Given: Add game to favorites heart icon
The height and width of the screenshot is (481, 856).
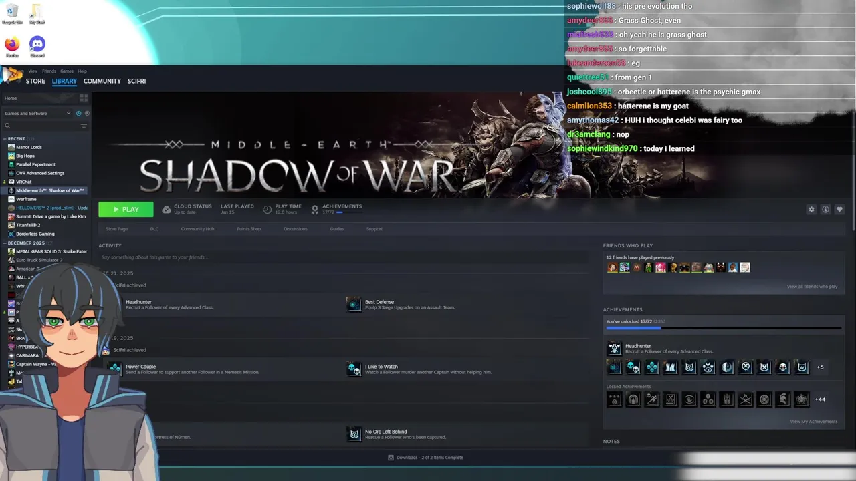Looking at the screenshot, I should click(839, 209).
